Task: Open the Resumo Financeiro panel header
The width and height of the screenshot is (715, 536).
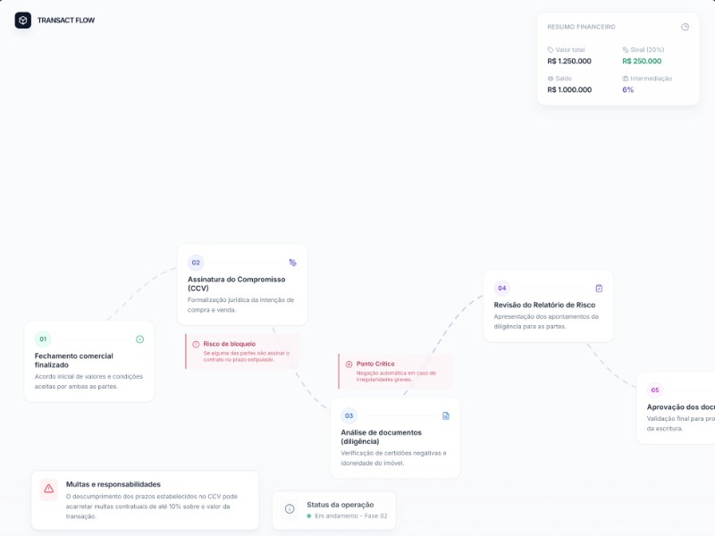Action: point(582,26)
